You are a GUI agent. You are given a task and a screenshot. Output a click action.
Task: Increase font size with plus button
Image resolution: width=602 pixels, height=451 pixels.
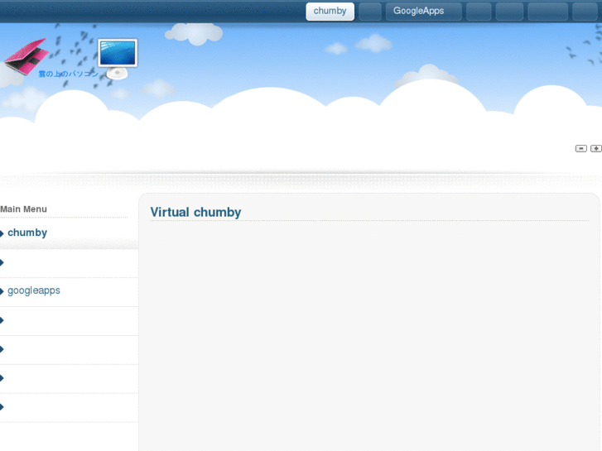click(x=596, y=149)
